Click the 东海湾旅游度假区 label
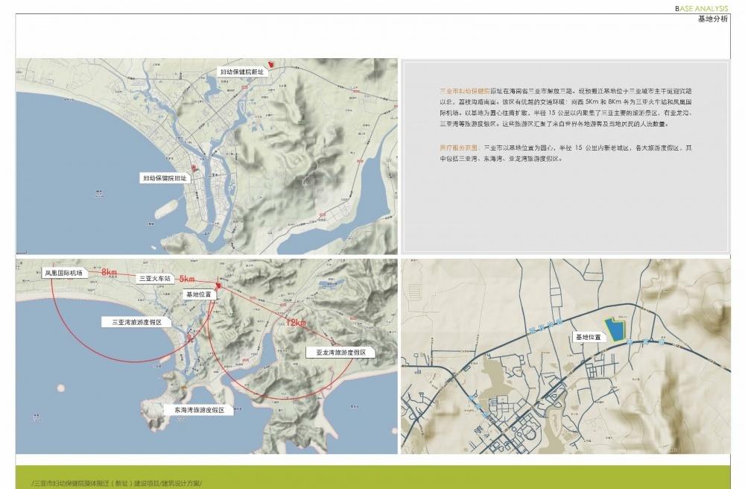Viewport: 745px width, 489px height. (x=199, y=410)
